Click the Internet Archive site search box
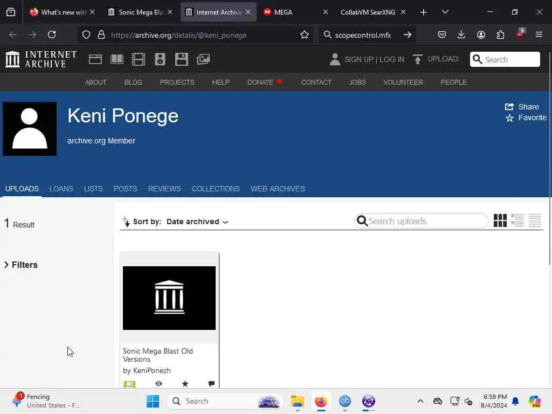552x414 pixels. [505, 59]
